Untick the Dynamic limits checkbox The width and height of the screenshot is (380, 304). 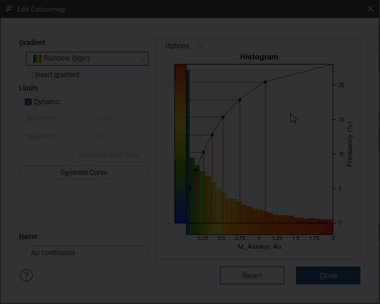pyautogui.click(x=28, y=102)
